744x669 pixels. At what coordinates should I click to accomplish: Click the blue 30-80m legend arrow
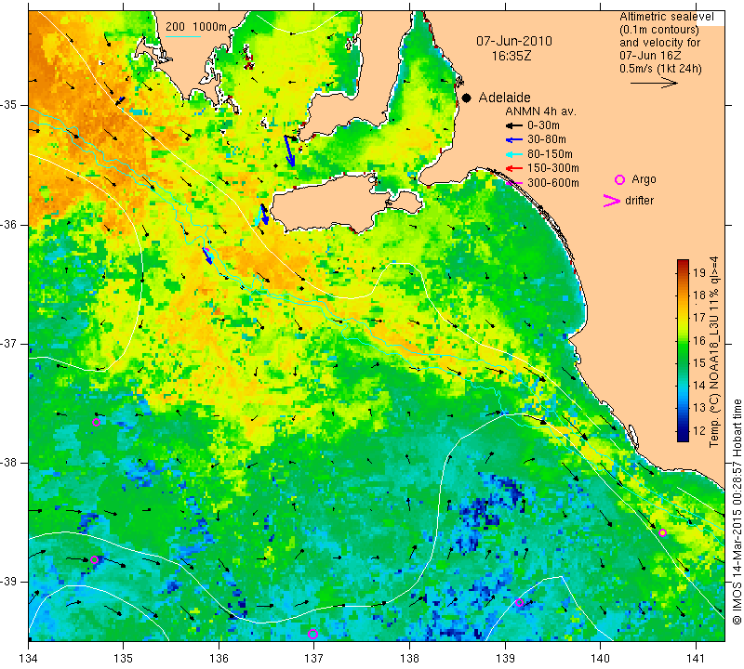pos(513,140)
